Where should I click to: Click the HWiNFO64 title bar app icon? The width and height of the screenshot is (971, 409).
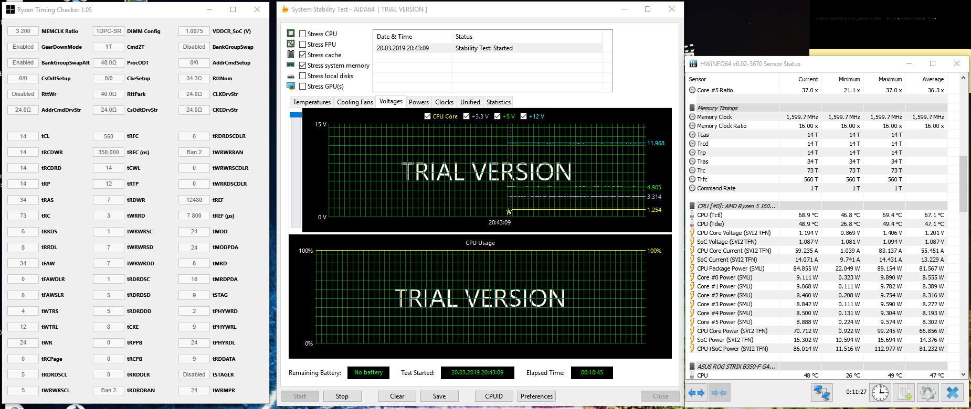click(x=693, y=64)
